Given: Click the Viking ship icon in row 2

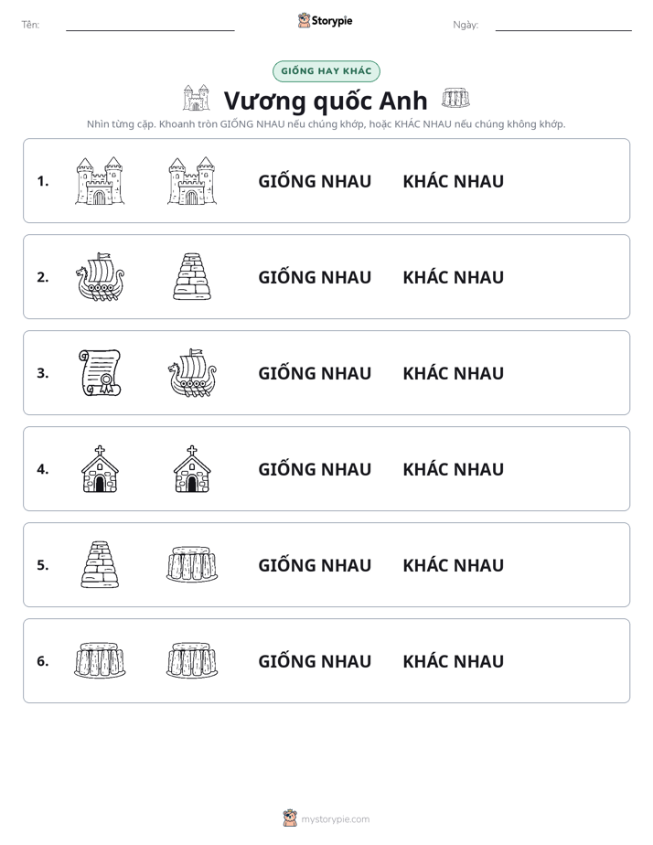Looking at the screenshot, I should coord(100,277).
